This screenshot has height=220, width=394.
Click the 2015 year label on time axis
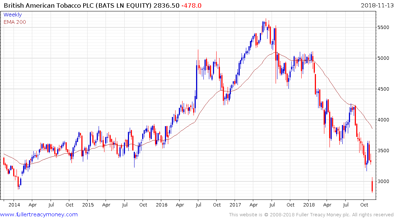[88, 205]
